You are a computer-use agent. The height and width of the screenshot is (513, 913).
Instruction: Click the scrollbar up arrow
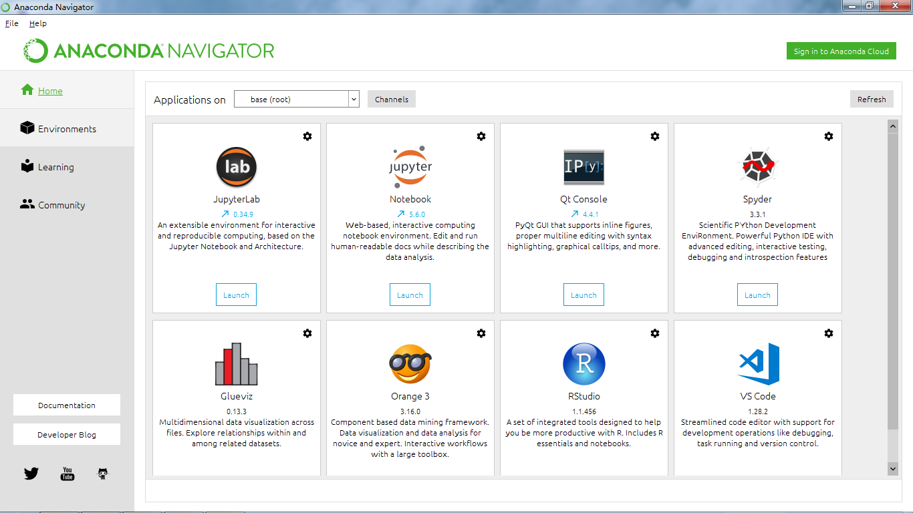click(x=892, y=126)
